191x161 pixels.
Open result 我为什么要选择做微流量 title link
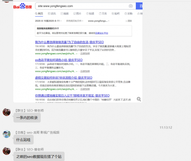[69, 42]
